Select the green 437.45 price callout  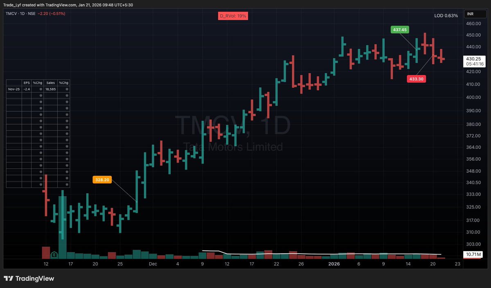tap(400, 29)
